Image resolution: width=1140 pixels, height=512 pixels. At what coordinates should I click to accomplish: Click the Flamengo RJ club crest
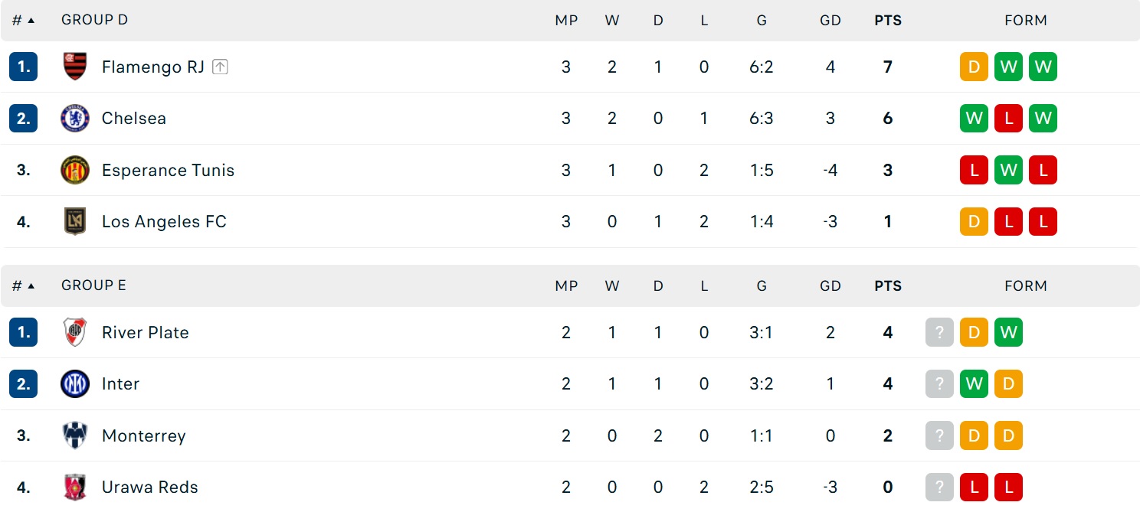pos(75,67)
